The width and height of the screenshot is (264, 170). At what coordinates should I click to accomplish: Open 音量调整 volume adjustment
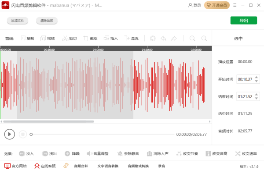(x=98, y=153)
